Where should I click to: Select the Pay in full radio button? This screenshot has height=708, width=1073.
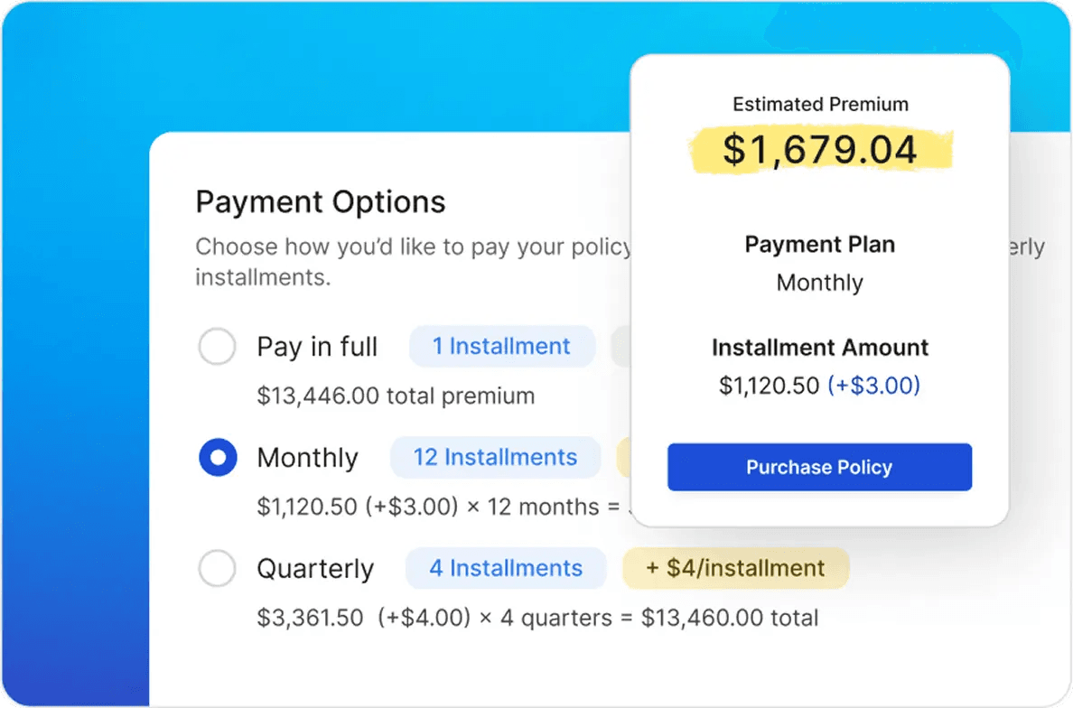click(x=217, y=347)
